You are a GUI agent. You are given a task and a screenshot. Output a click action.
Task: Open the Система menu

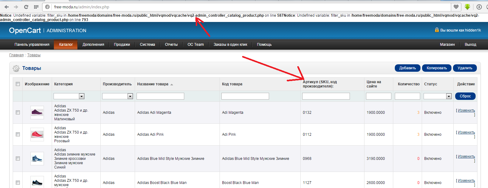pyautogui.click(x=147, y=45)
